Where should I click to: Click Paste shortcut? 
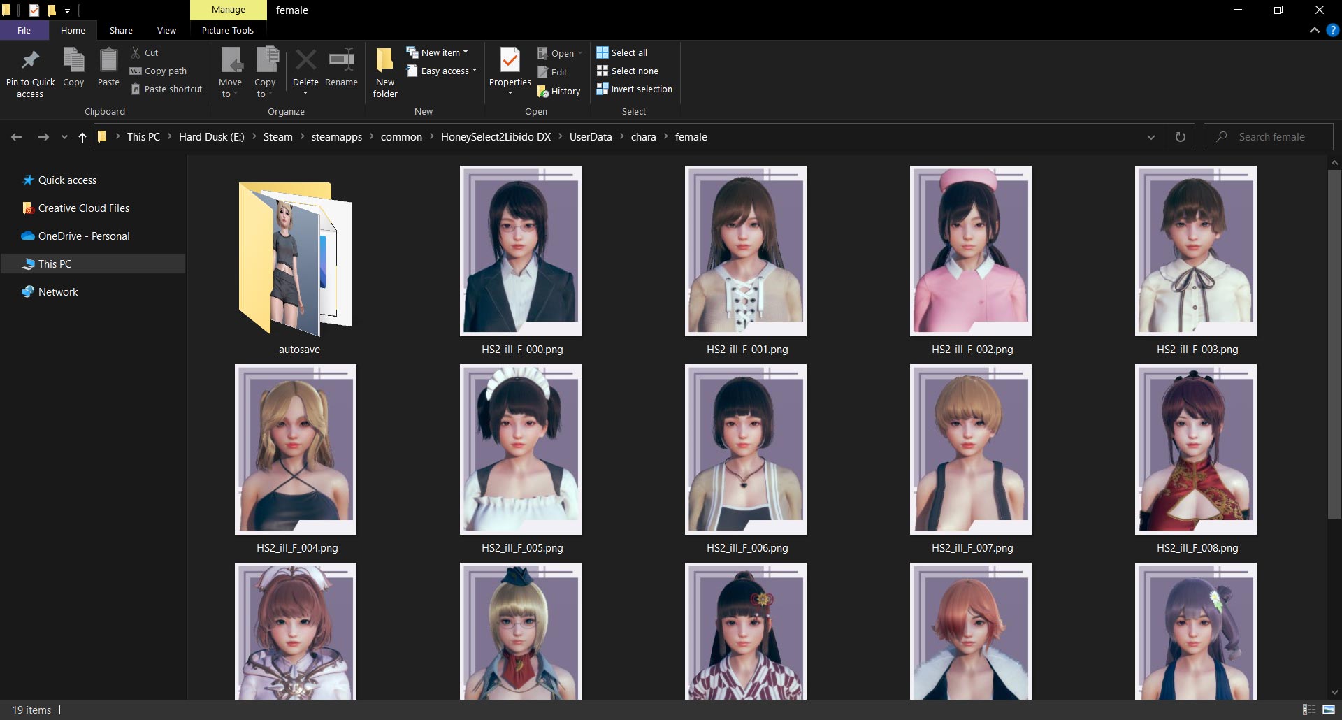pyautogui.click(x=166, y=89)
